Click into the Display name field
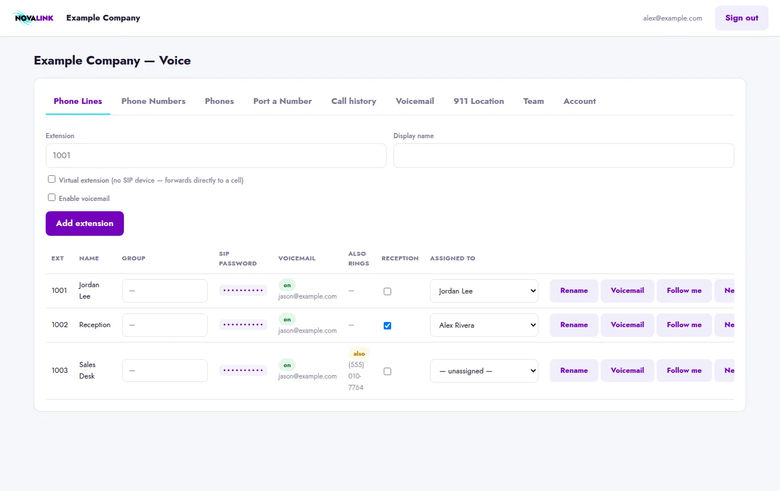Screen dimensions: 780x491 coord(564,155)
